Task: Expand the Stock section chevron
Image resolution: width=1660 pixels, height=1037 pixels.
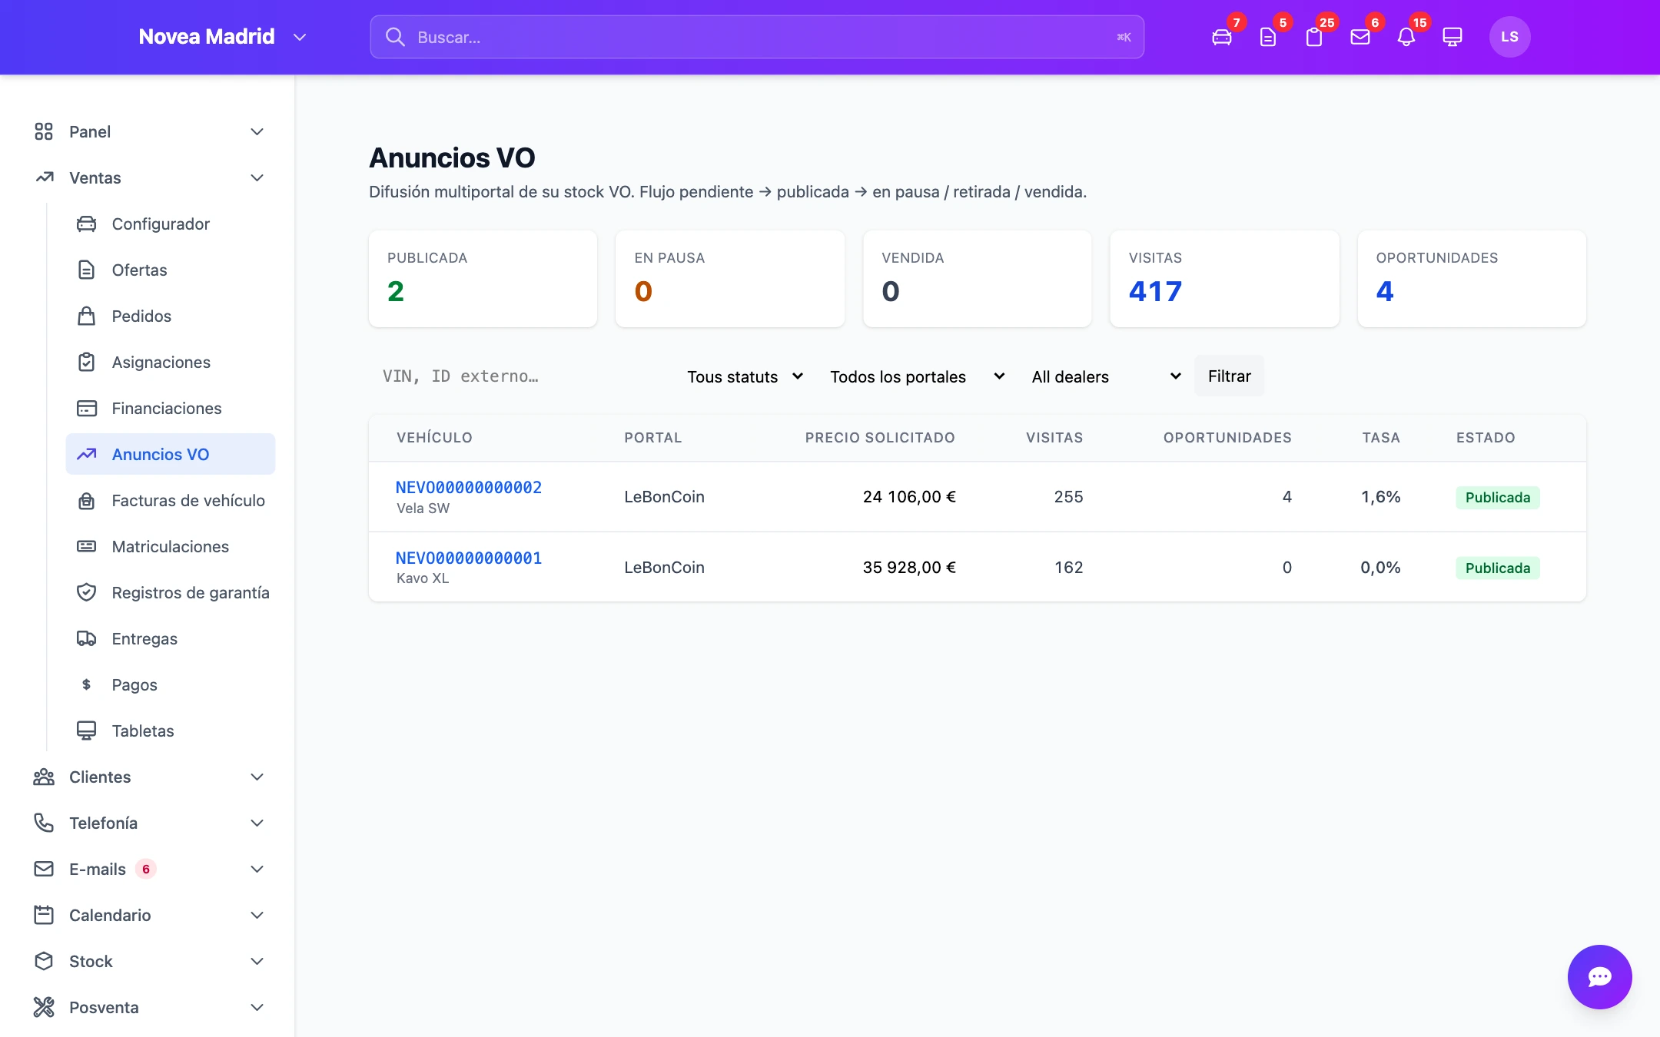Action: tap(257, 961)
